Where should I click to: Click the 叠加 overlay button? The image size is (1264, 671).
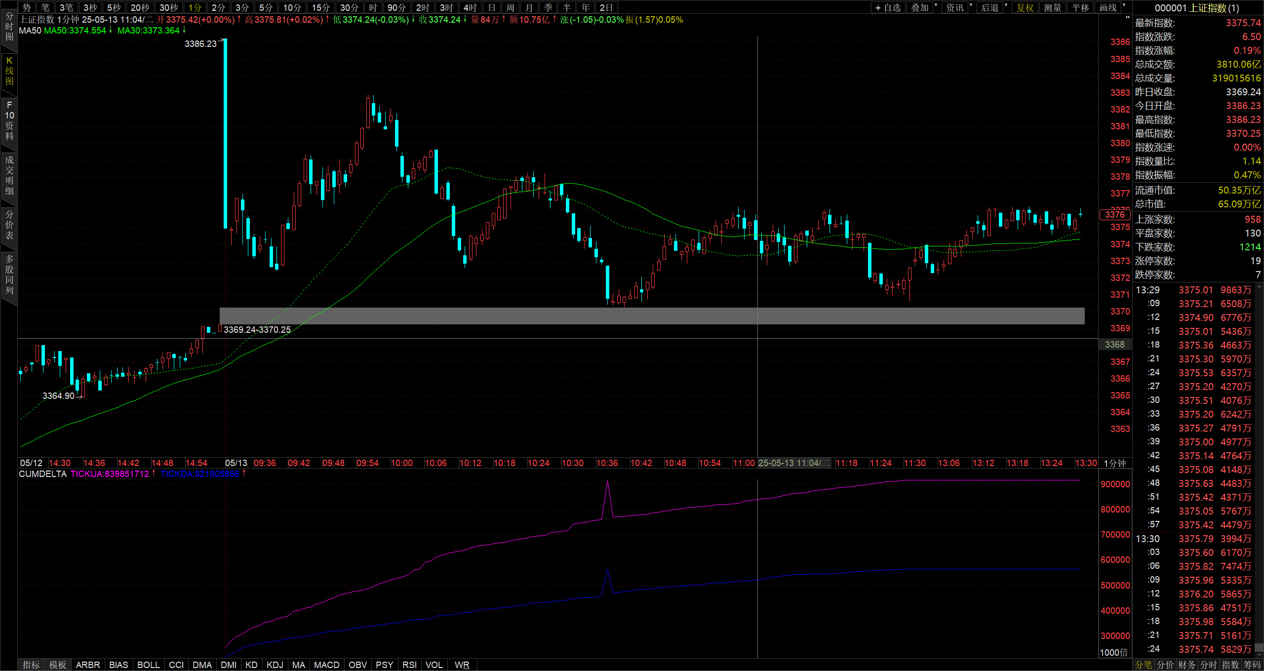[x=919, y=7]
